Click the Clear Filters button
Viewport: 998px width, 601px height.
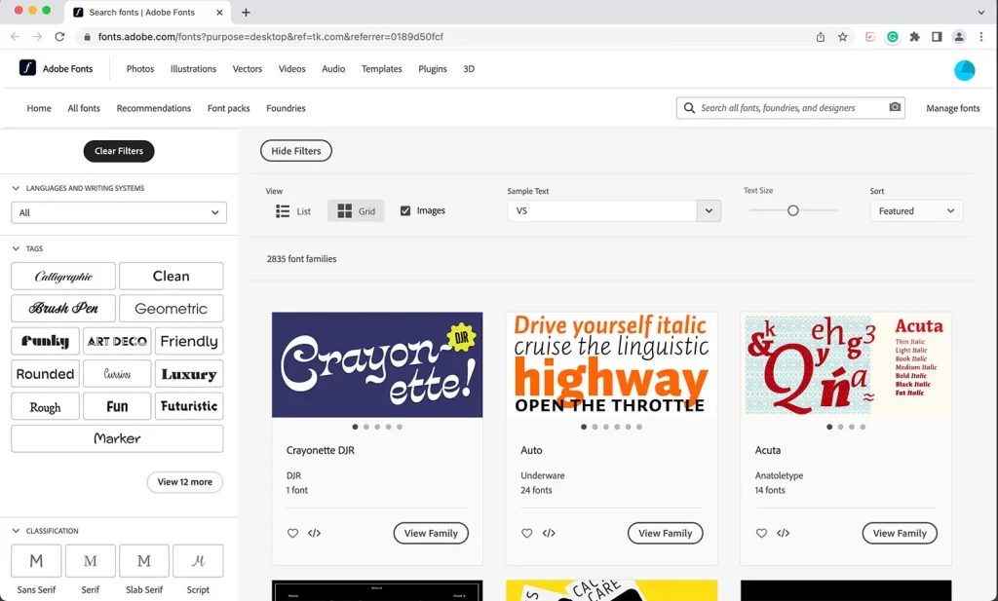click(x=119, y=151)
